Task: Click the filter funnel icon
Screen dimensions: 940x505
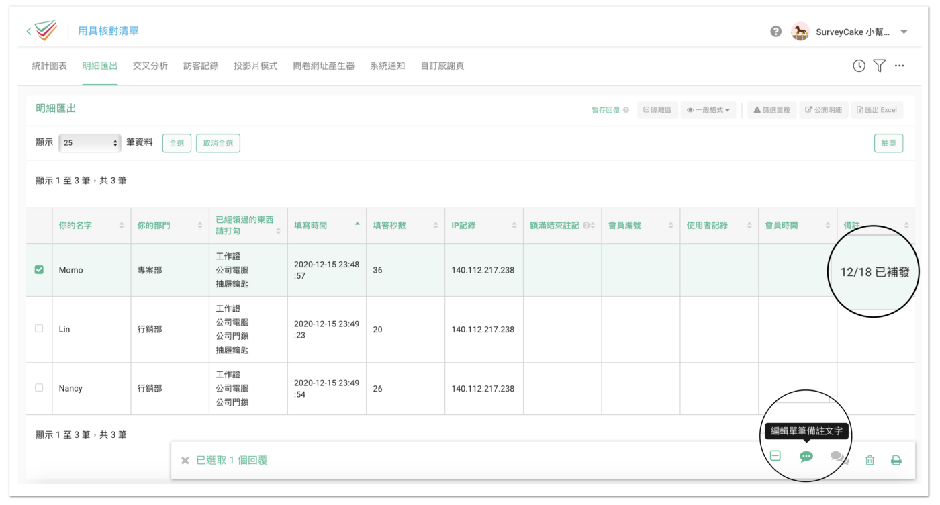Action: 879,66
